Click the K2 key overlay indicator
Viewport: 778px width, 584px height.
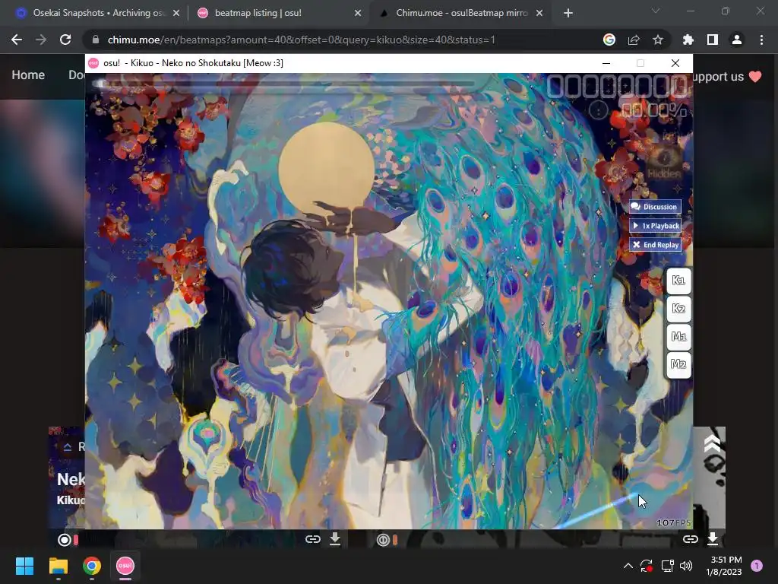(x=678, y=309)
